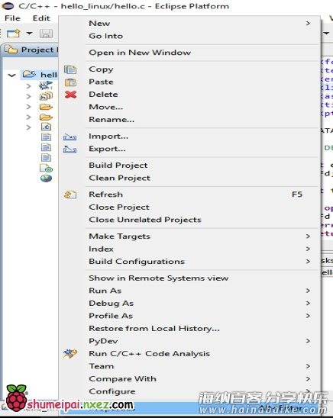Expand Build Configurations submenu arrow
The height and width of the screenshot is (418, 333).
point(309,262)
